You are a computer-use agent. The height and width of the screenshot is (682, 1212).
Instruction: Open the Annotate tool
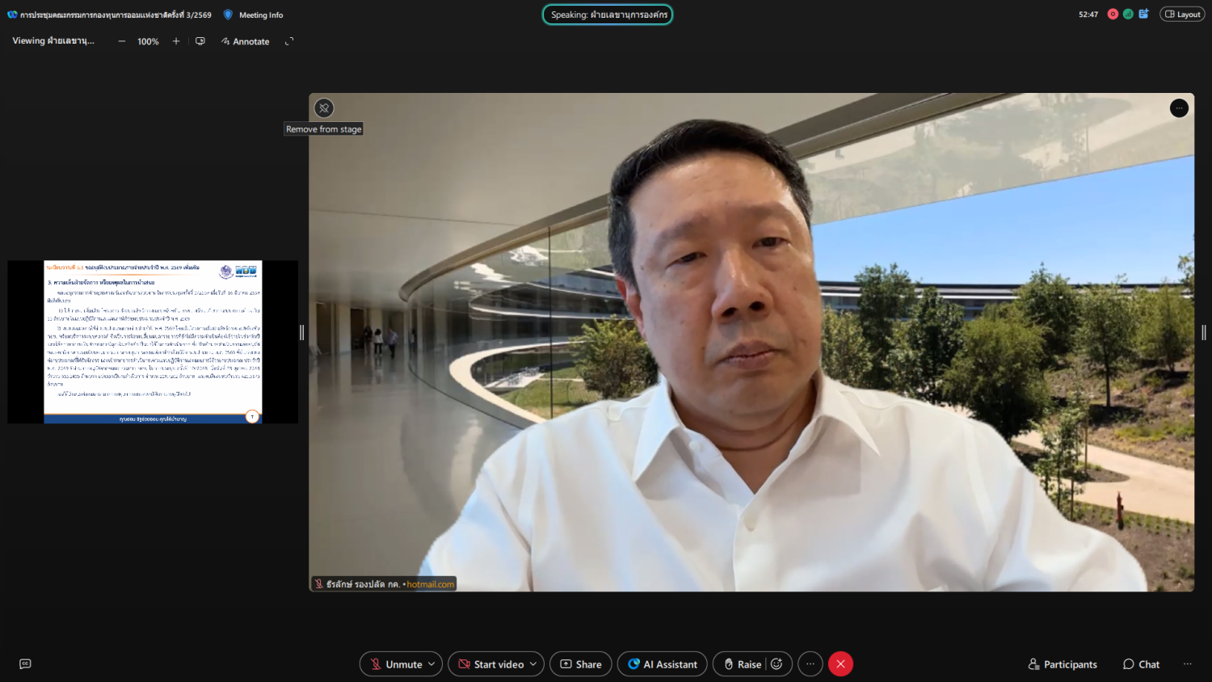tap(246, 41)
